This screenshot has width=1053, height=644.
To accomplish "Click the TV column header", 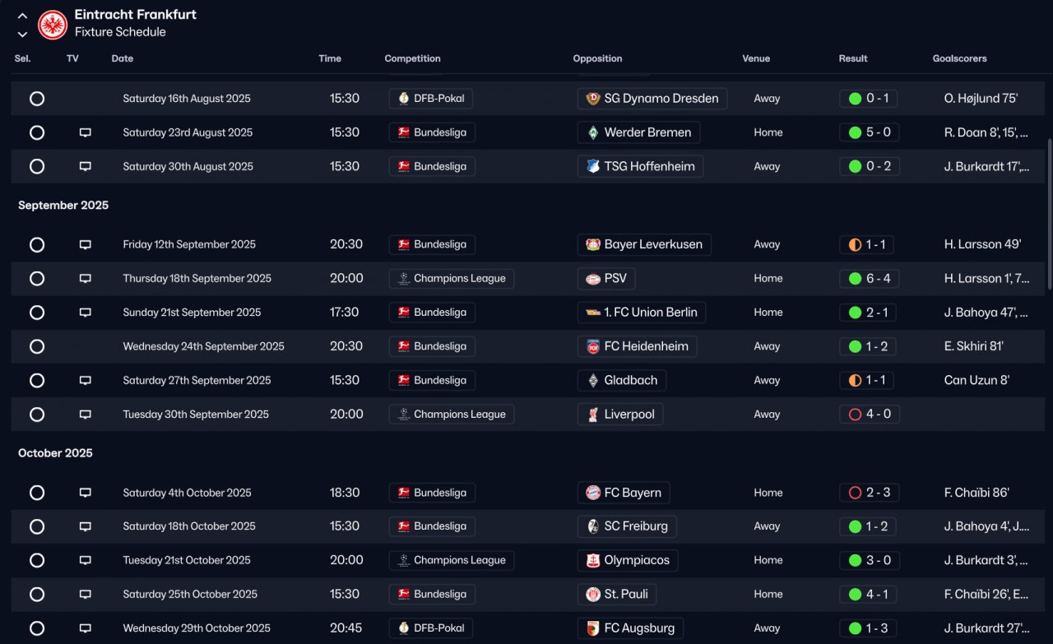I will [x=72, y=58].
